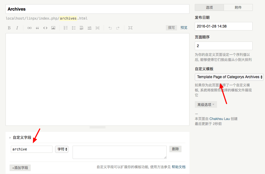Screen dimensions: 265x174
Task: Toggle italic text formatting
Action: click(17, 28)
